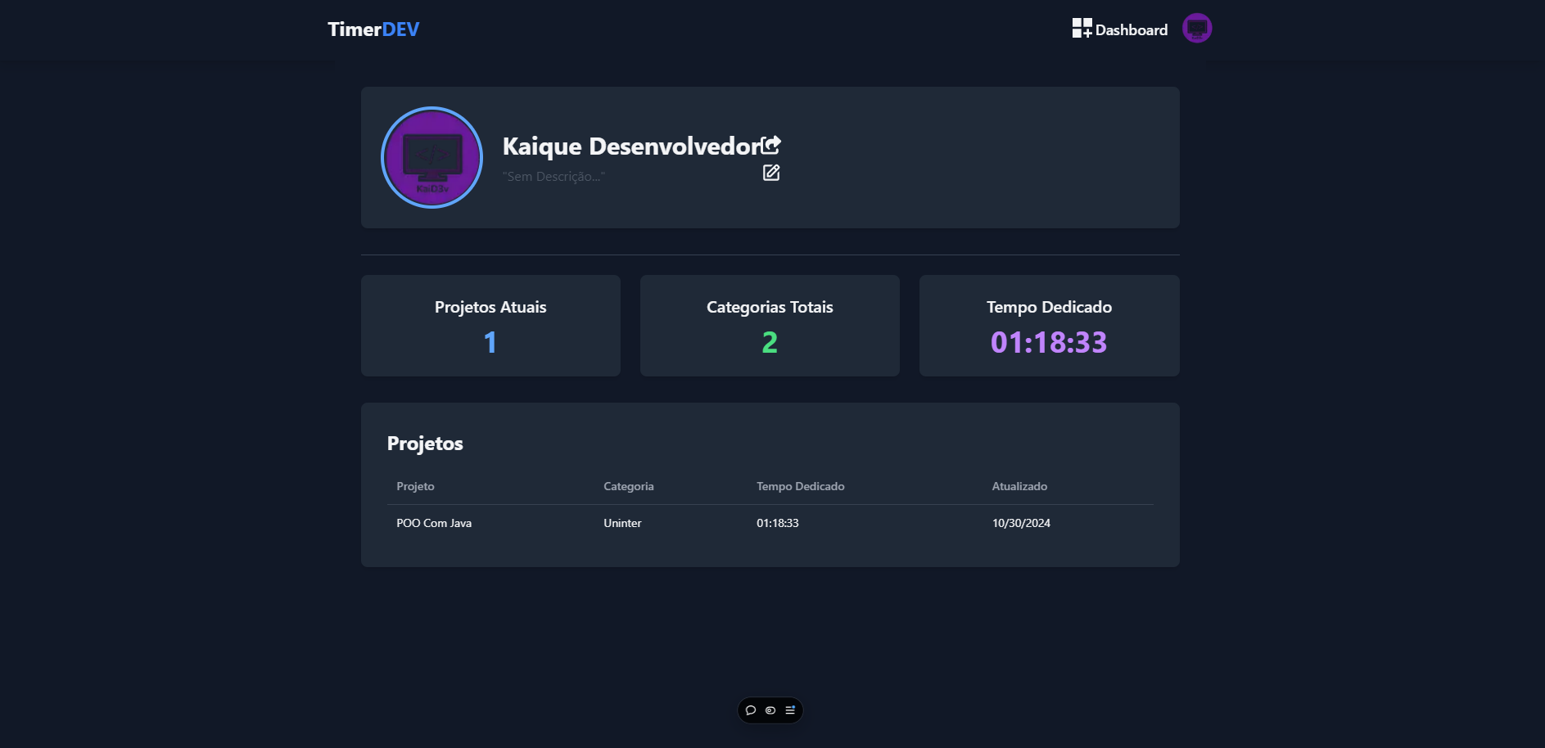Open the Categorias Totais stat card
Image resolution: width=1545 pixels, height=748 pixels.
coord(769,325)
